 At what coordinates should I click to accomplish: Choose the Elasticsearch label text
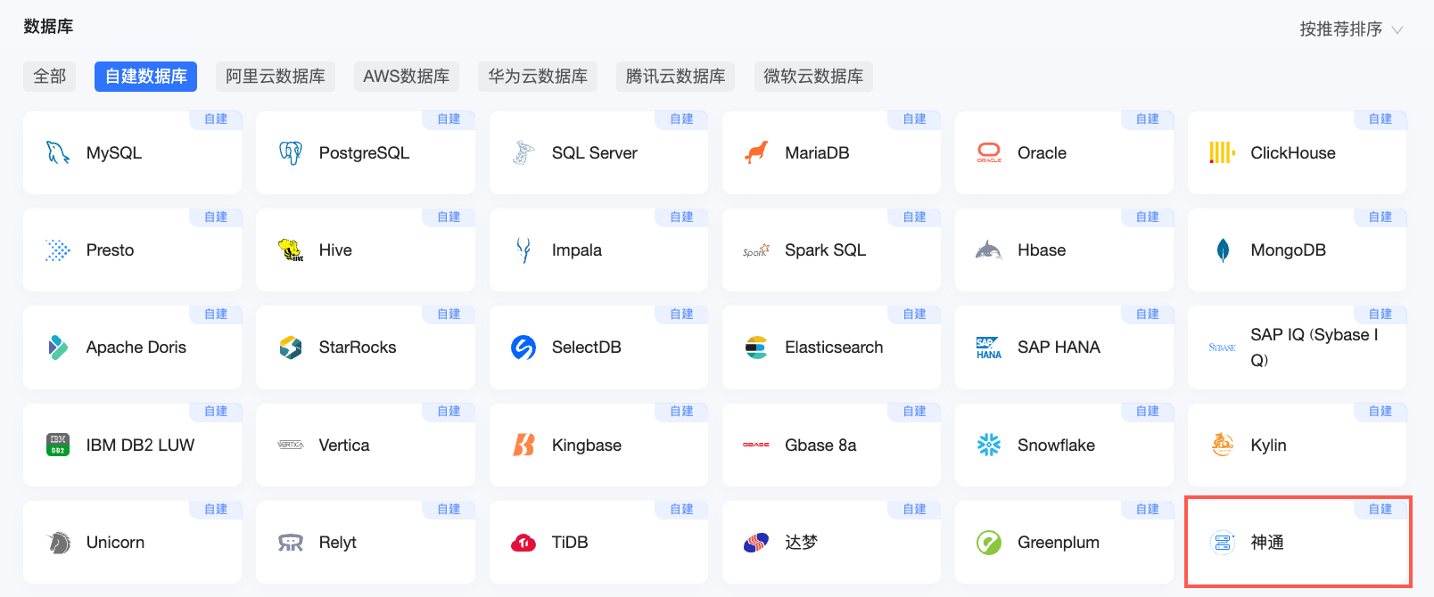point(834,348)
